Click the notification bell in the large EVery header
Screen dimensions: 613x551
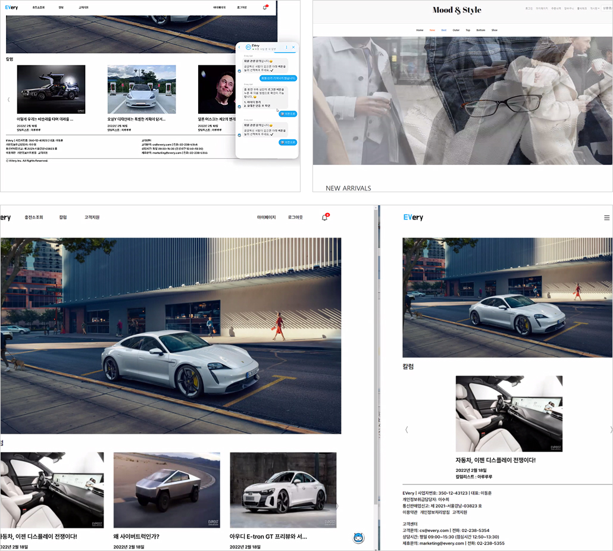pyautogui.click(x=325, y=217)
